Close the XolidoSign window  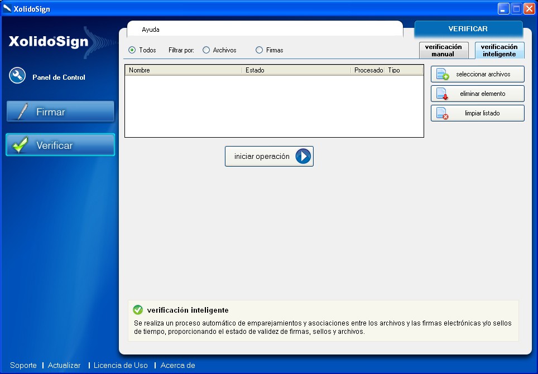(x=530, y=9)
